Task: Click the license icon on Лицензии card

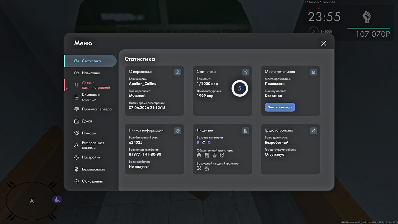Action: pyautogui.click(x=246, y=131)
